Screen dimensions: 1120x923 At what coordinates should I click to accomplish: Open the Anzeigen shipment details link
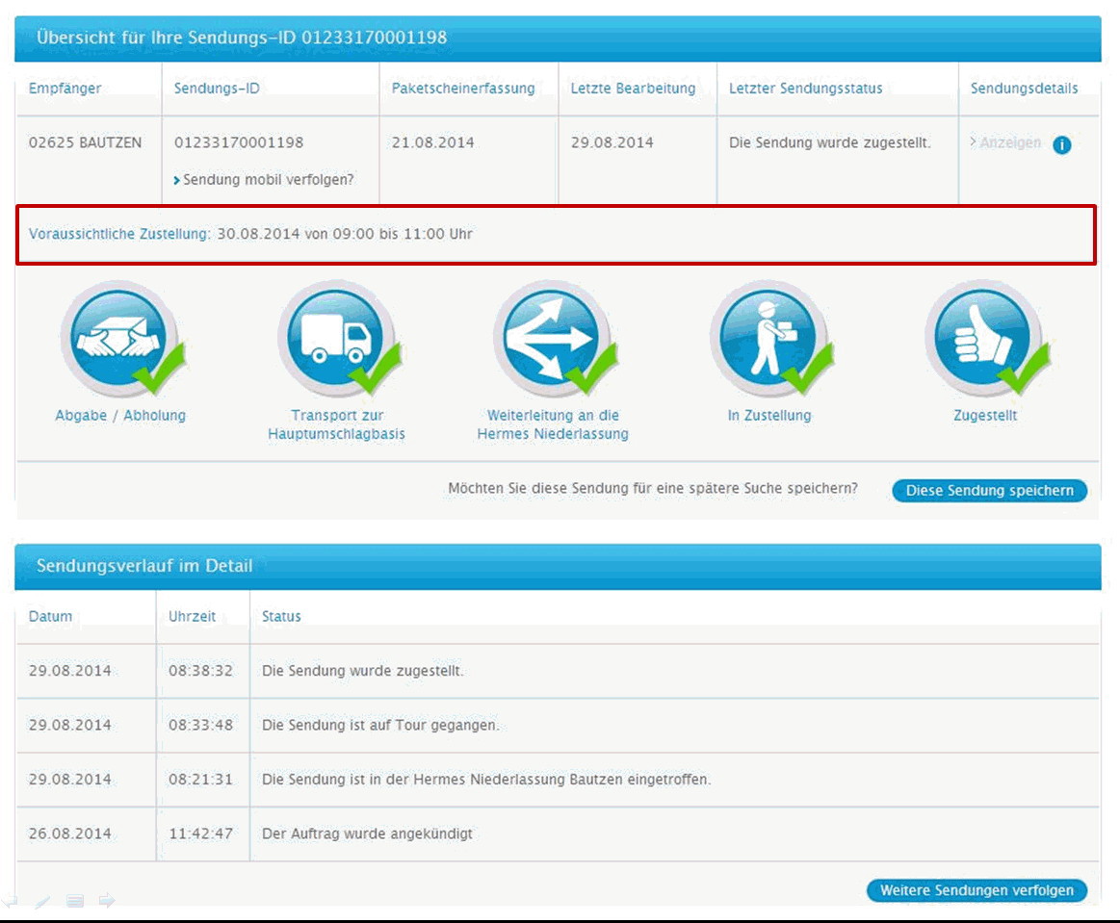(1005, 142)
